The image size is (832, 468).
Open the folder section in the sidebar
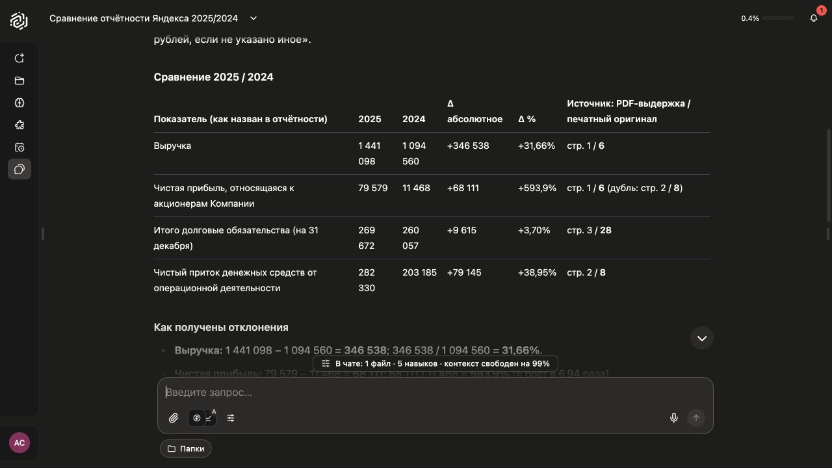pyautogui.click(x=19, y=81)
